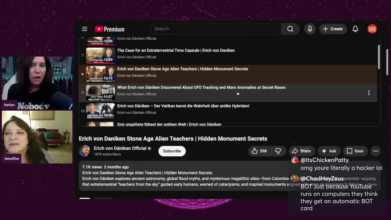
Task: Click channel name under Der Vatikan video
Action: pos(137,112)
